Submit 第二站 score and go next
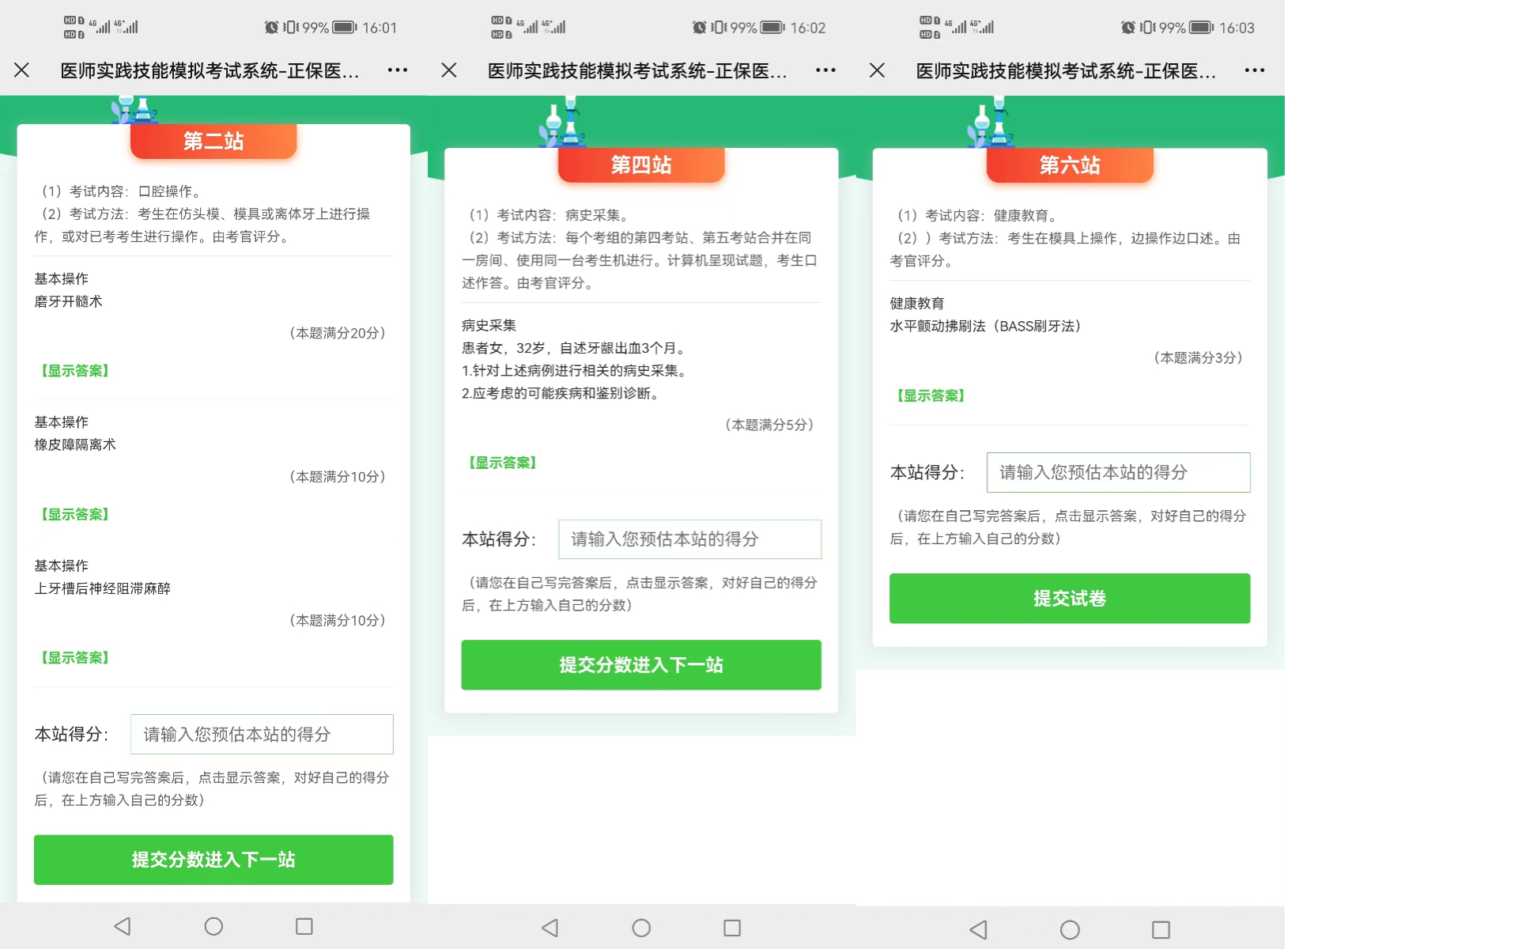Screen dimensions: 1518x949 213,860
